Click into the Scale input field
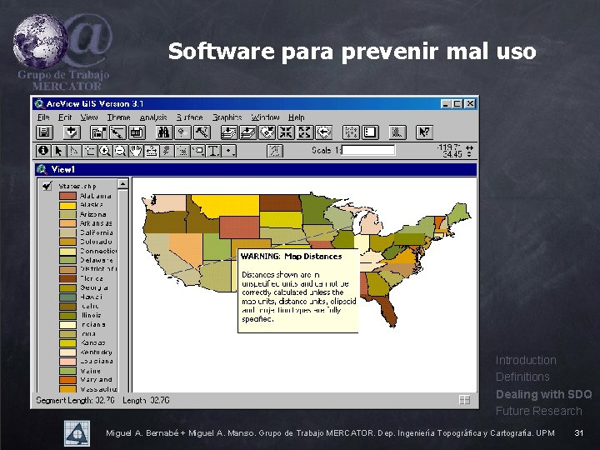The width and height of the screenshot is (600, 450). point(368,150)
